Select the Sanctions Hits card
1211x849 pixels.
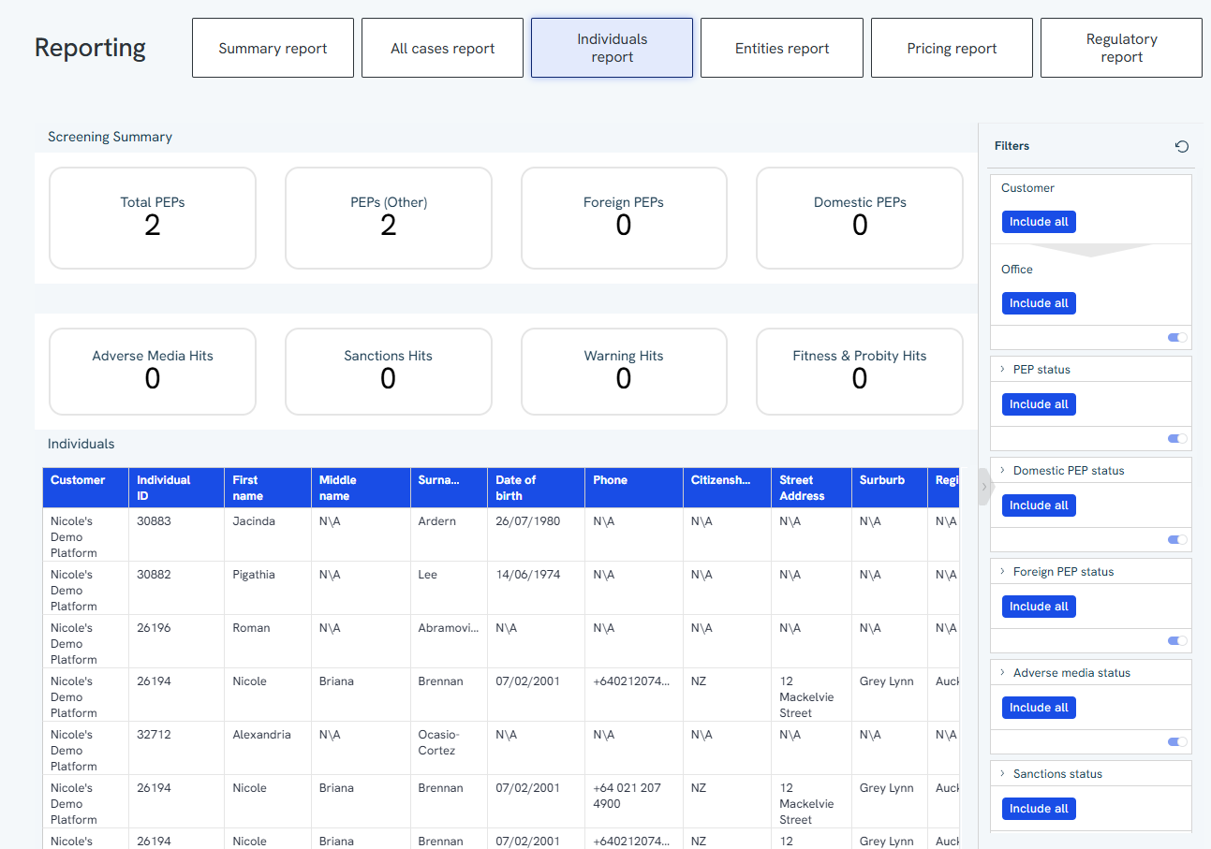389,372
